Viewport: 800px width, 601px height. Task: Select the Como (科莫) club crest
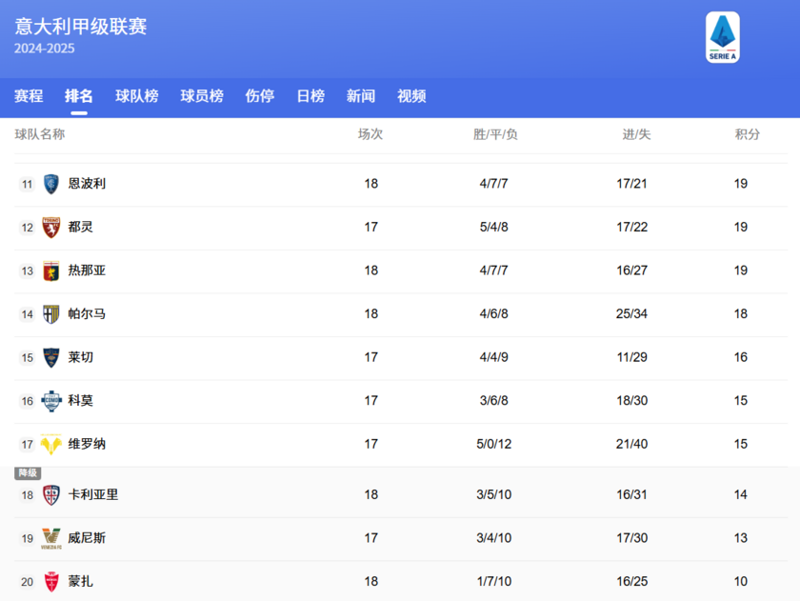point(50,400)
